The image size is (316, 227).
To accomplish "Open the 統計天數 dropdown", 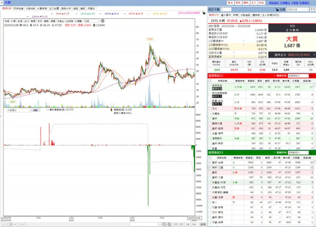I will pyautogui.click(x=226, y=9).
